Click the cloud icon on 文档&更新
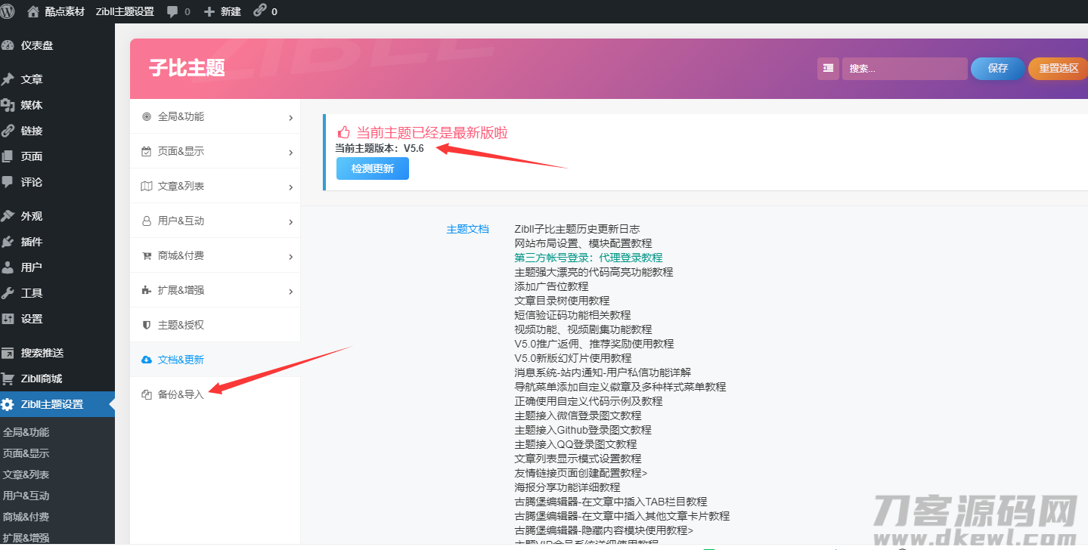The height and width of the screenshot is (550, 1088). 148,359
